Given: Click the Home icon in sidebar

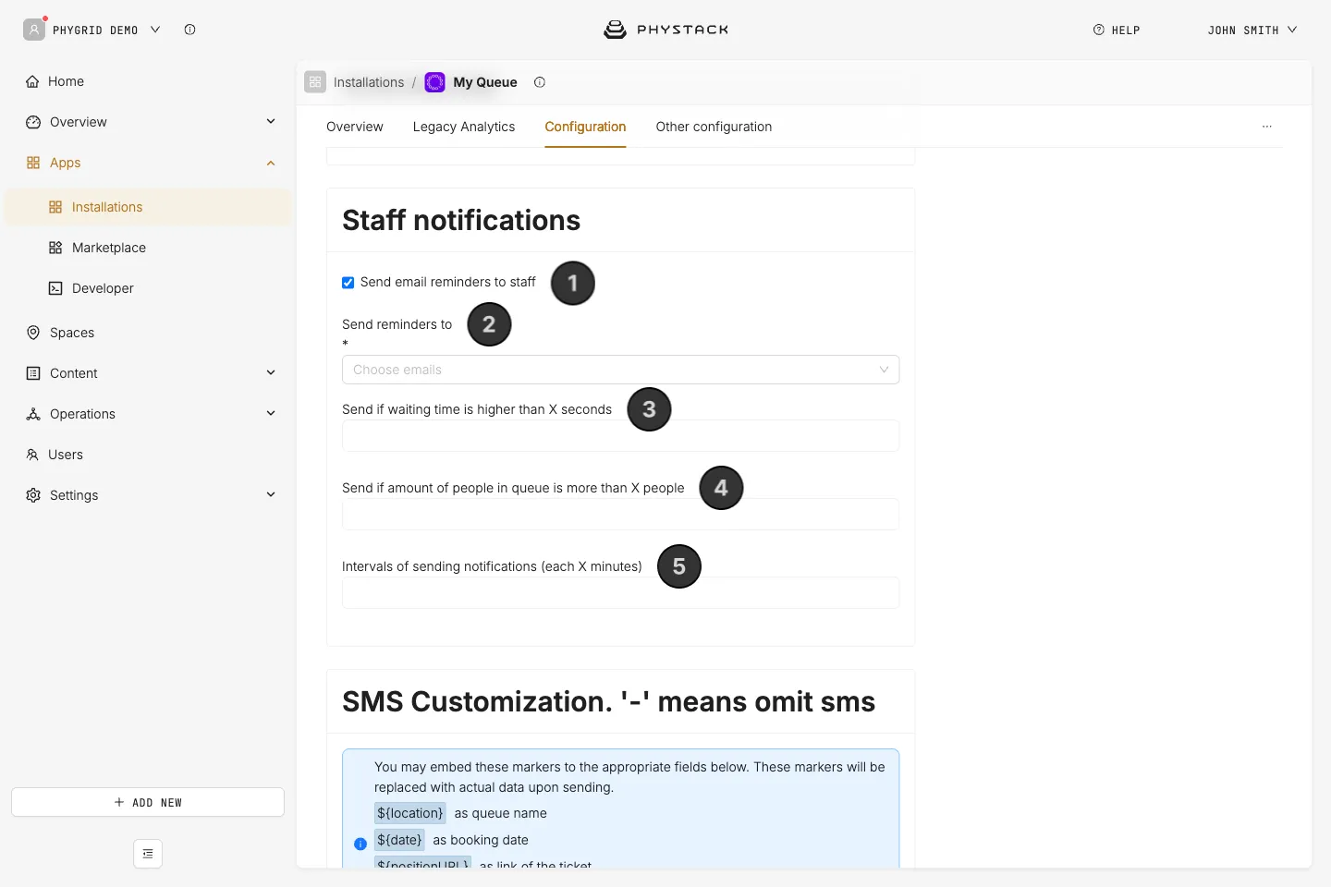Looking at the screenshot, I should [x=33, y=81].
